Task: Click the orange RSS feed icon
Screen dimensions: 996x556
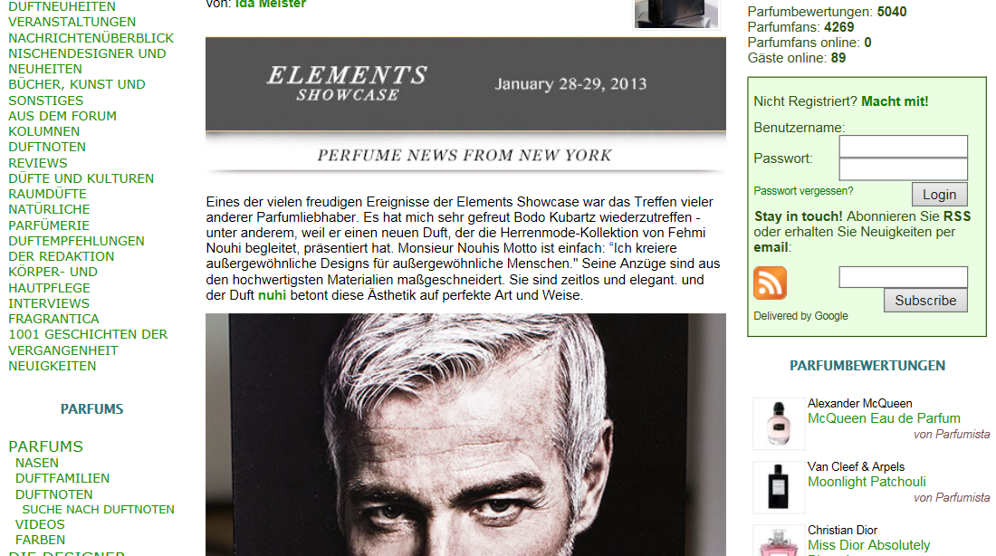Action: [x=770, y=283]
